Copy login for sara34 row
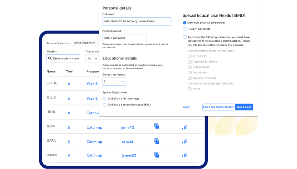The height and width of the screenshot is (169, 297). click(x=157, y=141)
